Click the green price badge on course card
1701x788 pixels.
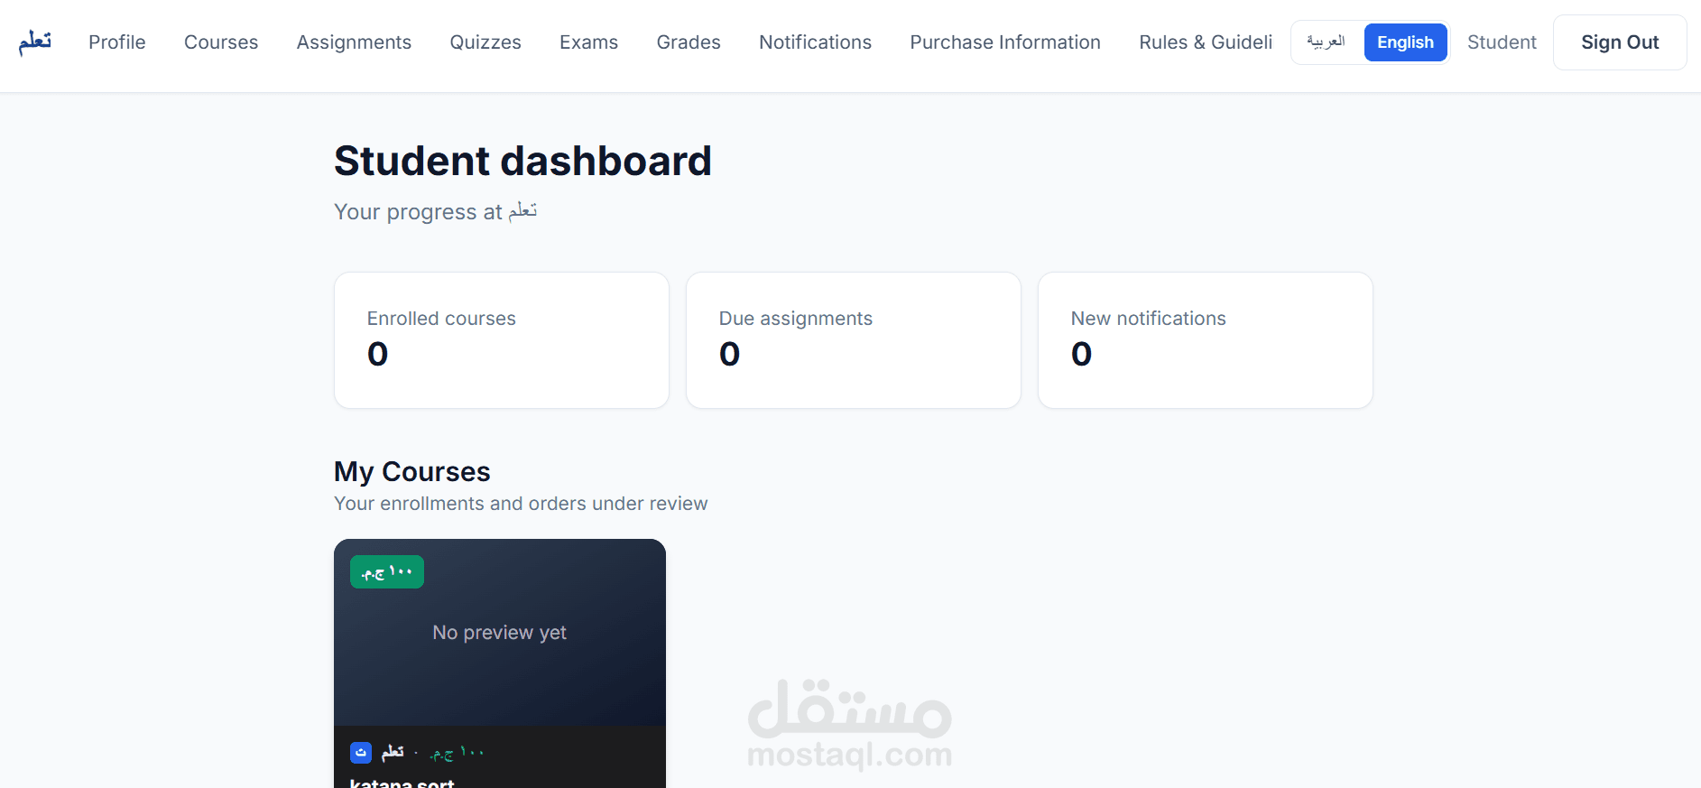387,572
